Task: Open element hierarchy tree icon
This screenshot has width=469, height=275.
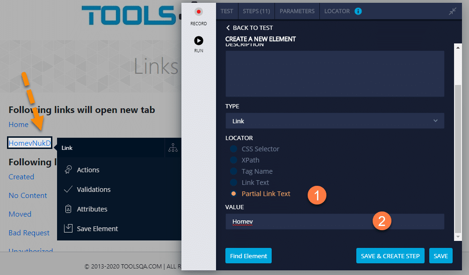Action: click(173, 148)
